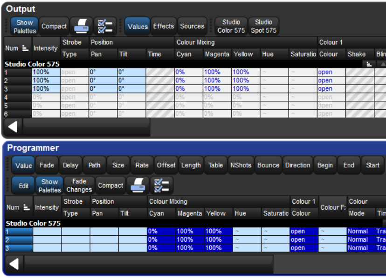Select the Bounce tab in Programmer
Screen dimensions: 386x278
tap(269, 165)
